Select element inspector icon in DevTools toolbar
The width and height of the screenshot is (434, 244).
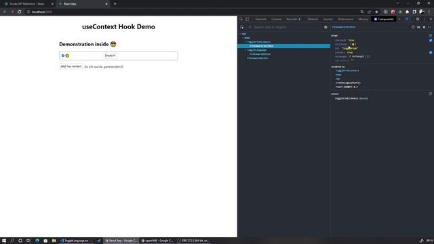click(x=241, y=19)
